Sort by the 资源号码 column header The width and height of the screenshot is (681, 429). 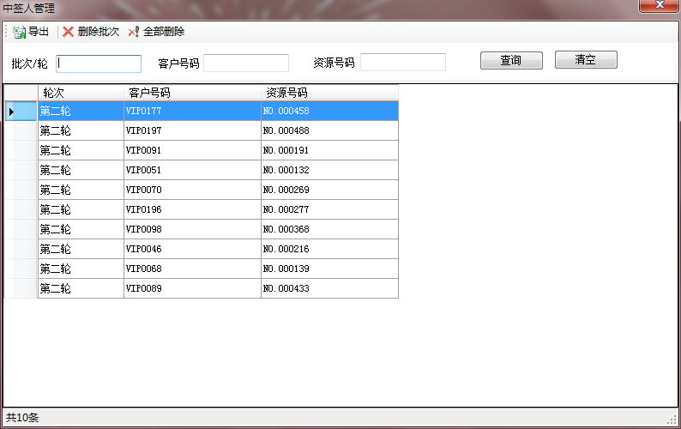pos(329,93)
